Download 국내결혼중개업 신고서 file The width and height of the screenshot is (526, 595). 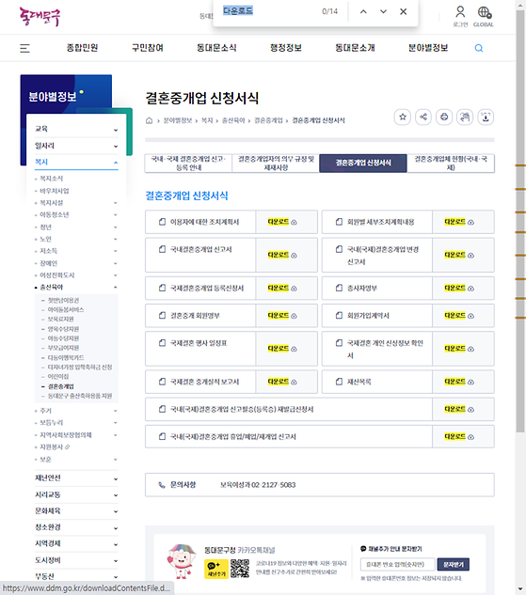(x=282, y=255)
